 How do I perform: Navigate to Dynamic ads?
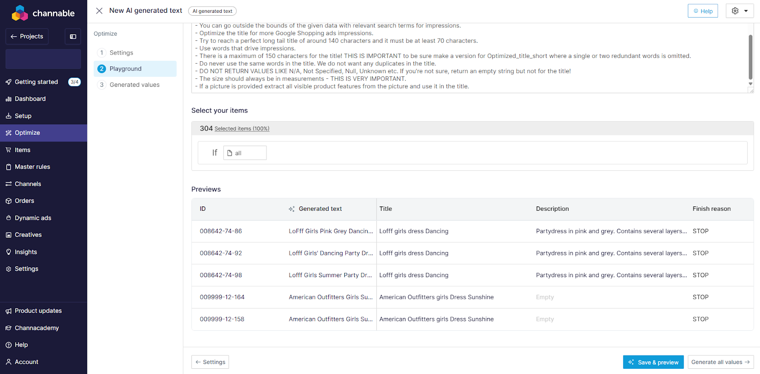pos(33,218)
